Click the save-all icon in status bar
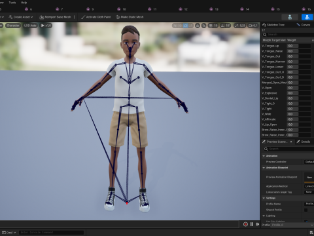 coord(311,233)
